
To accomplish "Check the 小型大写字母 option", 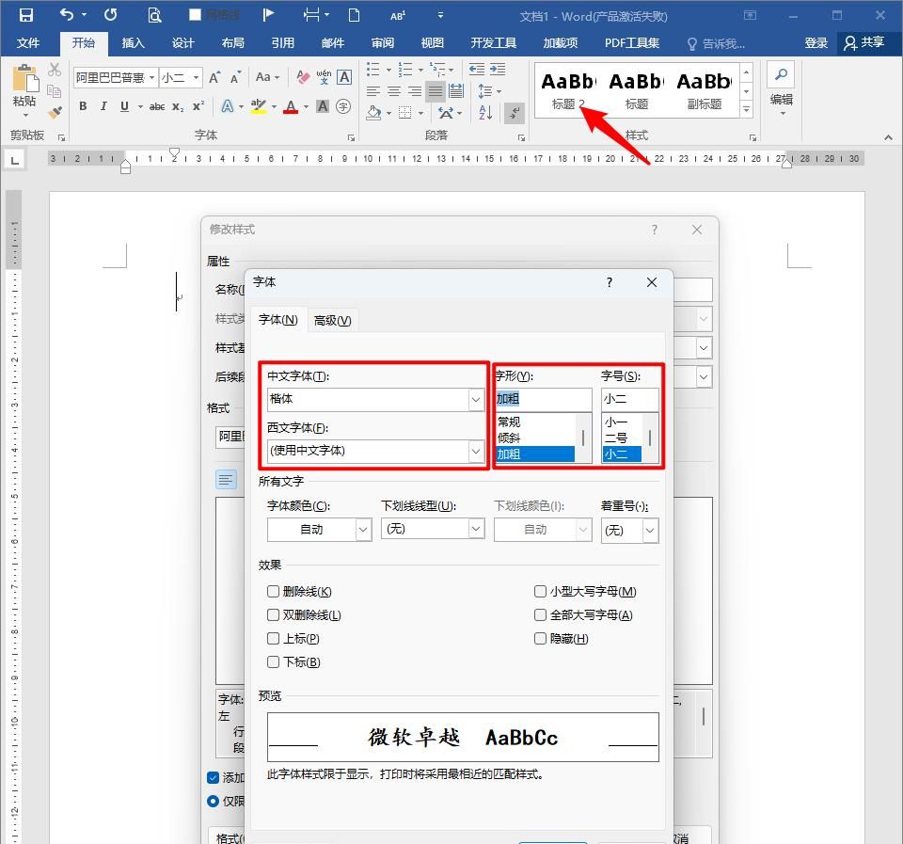I will pos(541,591).
